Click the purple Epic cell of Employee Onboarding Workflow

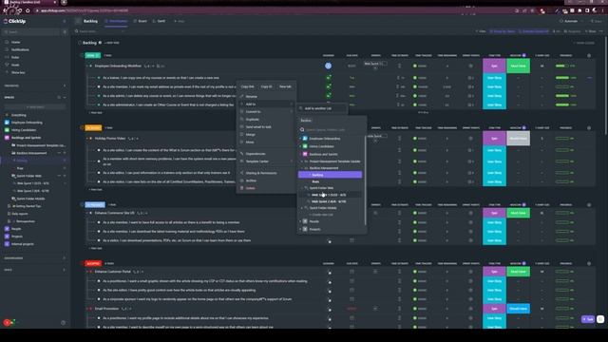[494, 66]
